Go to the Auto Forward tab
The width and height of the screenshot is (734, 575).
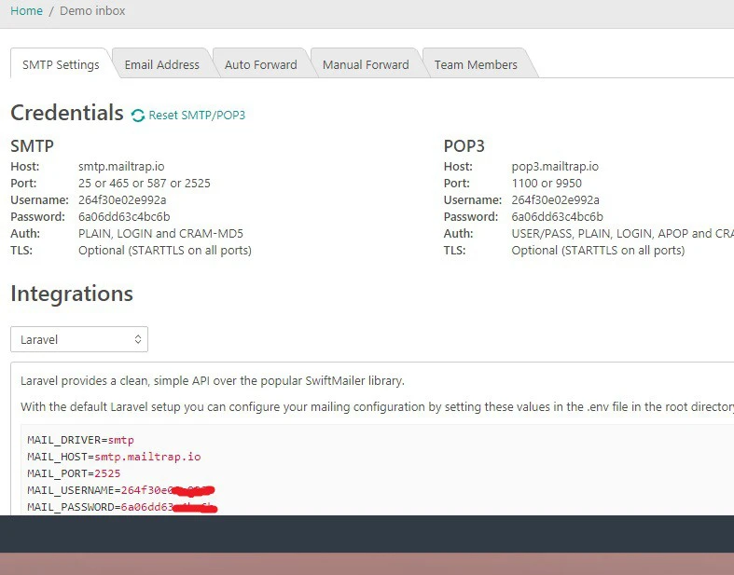click(260, 65)
